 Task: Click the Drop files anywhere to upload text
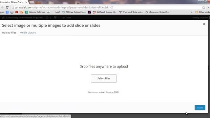(104, 67)
